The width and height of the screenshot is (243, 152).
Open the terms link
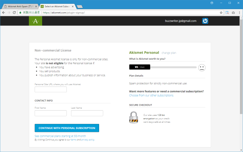coord(74,140)
